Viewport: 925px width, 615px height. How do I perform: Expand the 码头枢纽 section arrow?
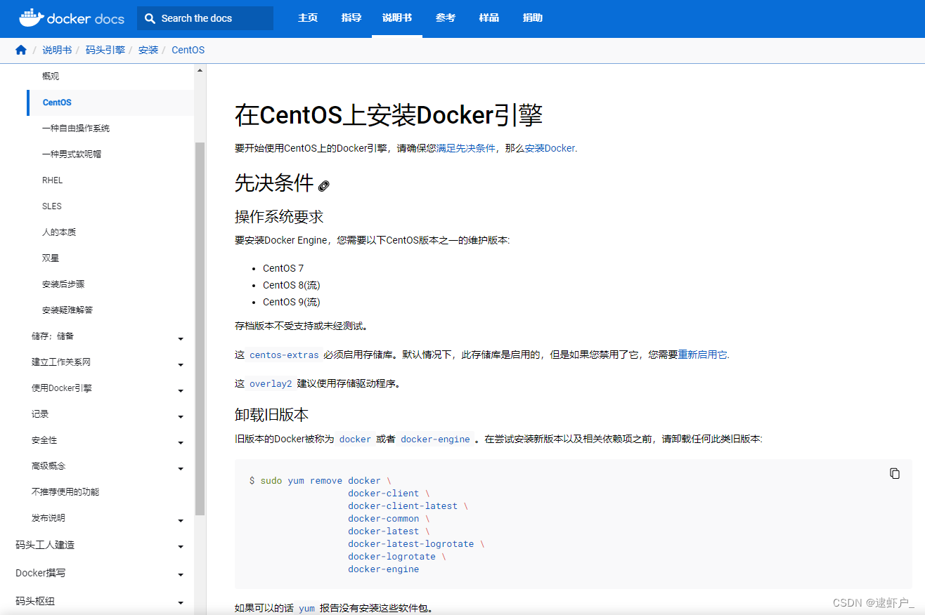tap(181, 603)
